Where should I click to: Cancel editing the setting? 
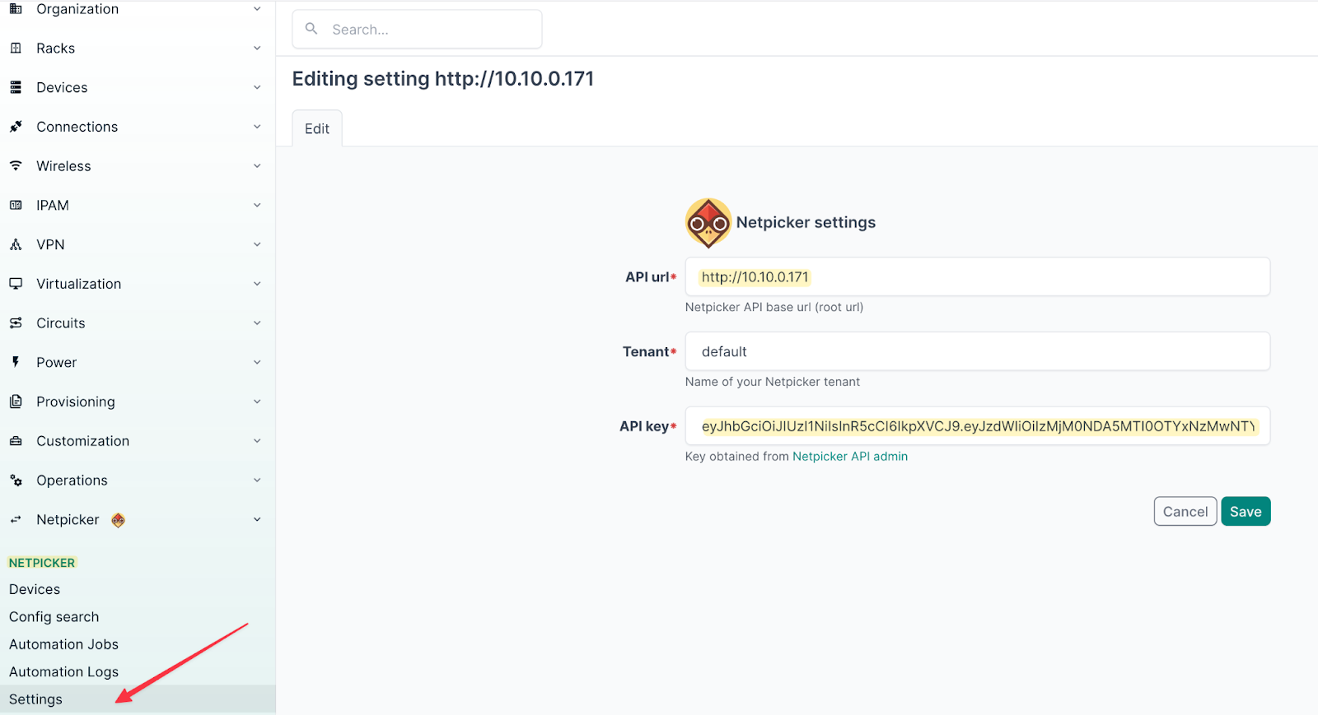click(1185, 512)
